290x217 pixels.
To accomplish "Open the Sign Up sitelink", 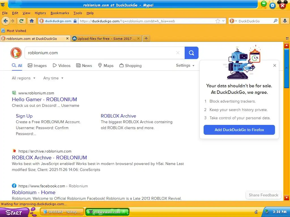I will coord(24,116).
